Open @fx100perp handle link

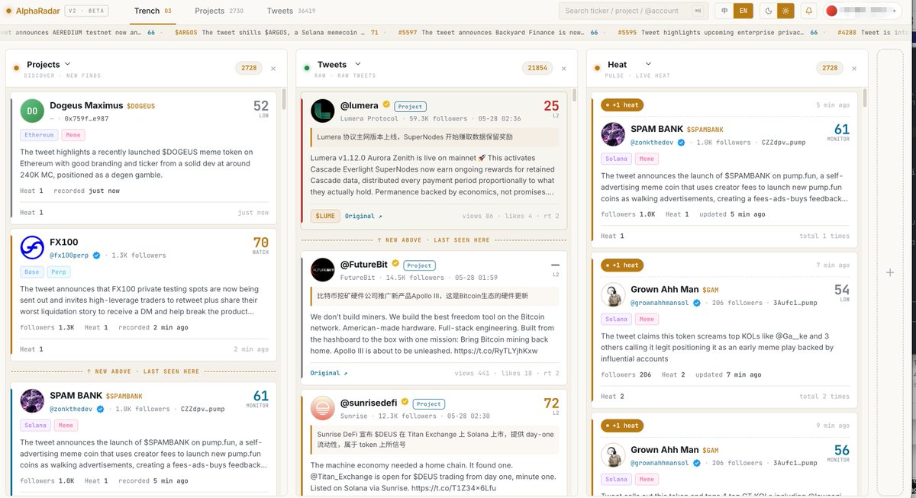point(69,255)
